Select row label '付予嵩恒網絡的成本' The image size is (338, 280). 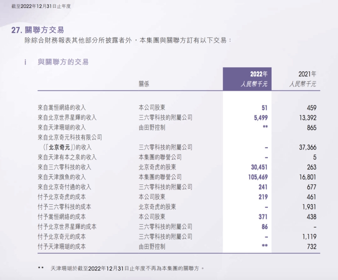62,217
